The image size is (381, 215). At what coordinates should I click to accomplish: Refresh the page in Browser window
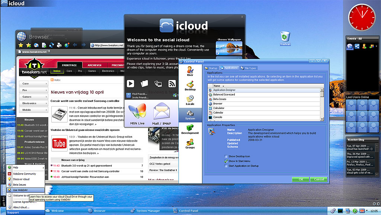51,45
